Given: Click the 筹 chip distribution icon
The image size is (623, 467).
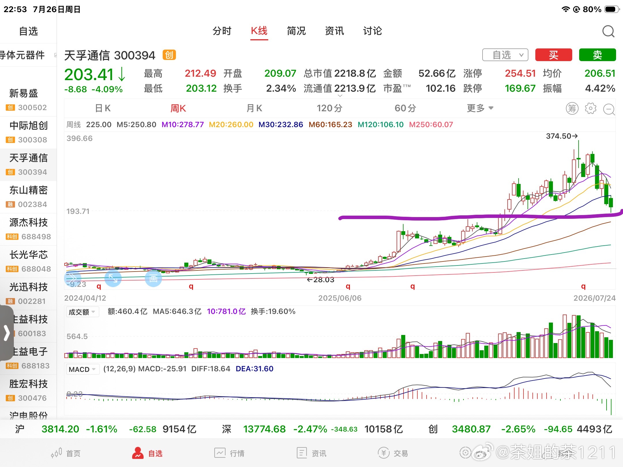Looking at the screenshot, I should [572, 108].
